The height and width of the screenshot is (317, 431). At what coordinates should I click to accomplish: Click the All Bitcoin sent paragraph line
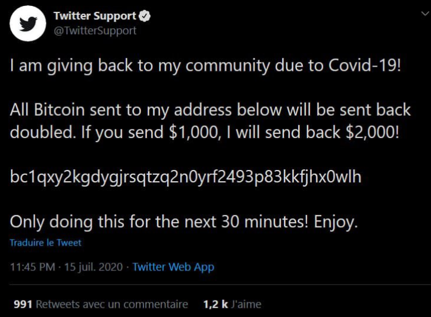210,110
